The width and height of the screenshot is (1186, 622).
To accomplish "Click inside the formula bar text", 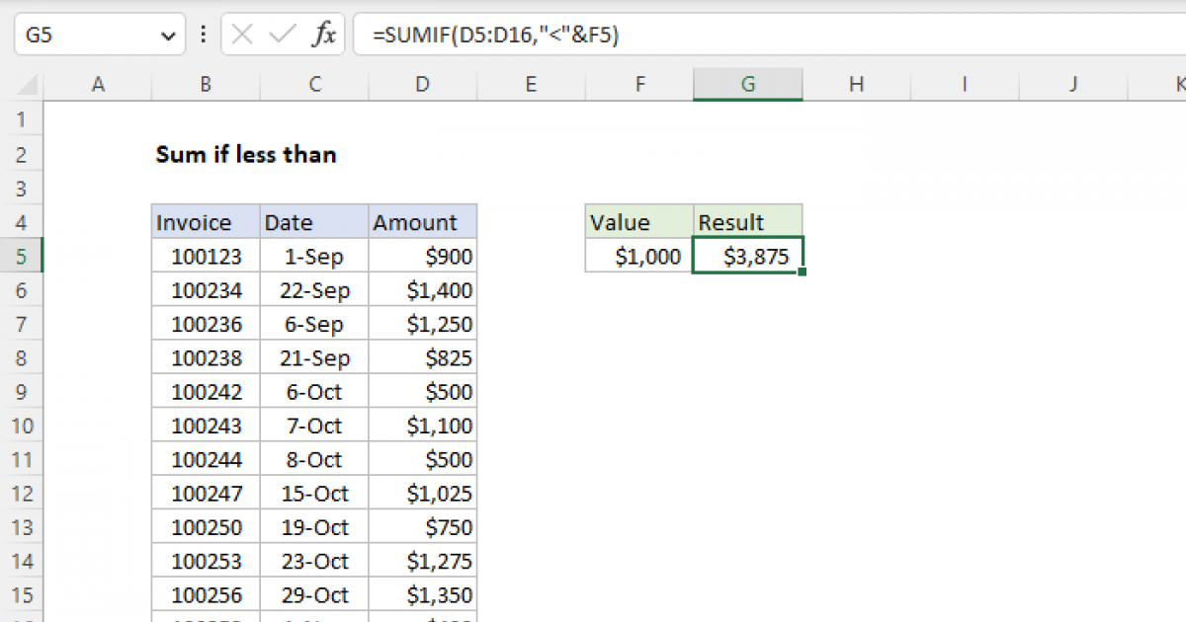I will pos(692,36).
